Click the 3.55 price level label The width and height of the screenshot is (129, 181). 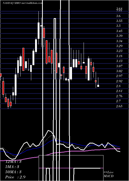[x=119, y=21]
